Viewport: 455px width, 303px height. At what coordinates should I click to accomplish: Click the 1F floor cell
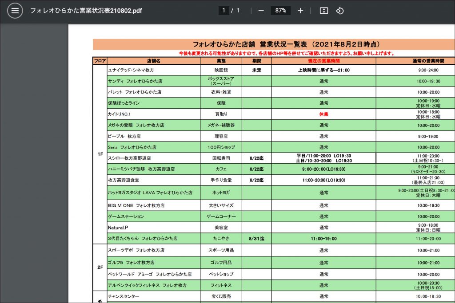point(100,154)
